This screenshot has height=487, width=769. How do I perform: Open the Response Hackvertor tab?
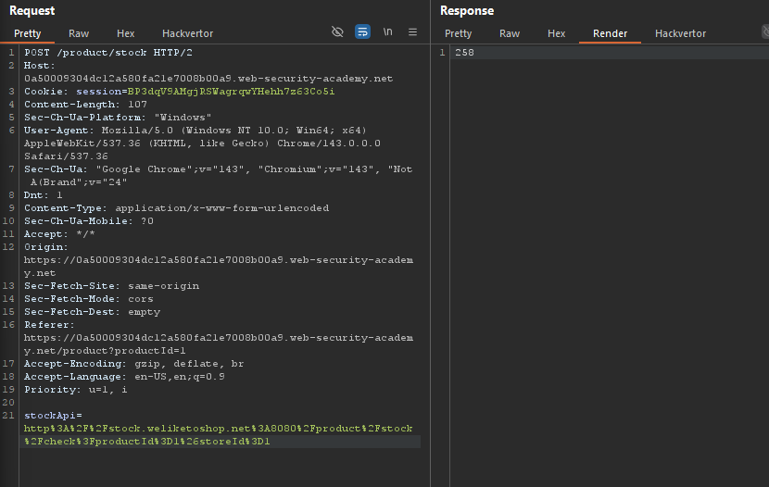coord(681,33)
